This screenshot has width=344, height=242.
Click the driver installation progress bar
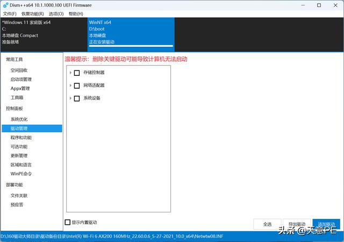[131, 46]
